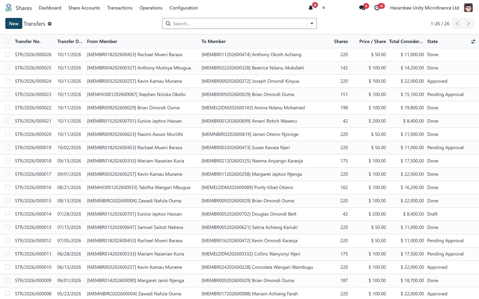Open the notifications bell icon
Viewport: 479px width, 299px height.
311,8
